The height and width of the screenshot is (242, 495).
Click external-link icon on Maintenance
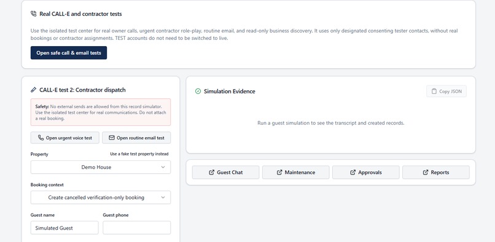(279, 173)
